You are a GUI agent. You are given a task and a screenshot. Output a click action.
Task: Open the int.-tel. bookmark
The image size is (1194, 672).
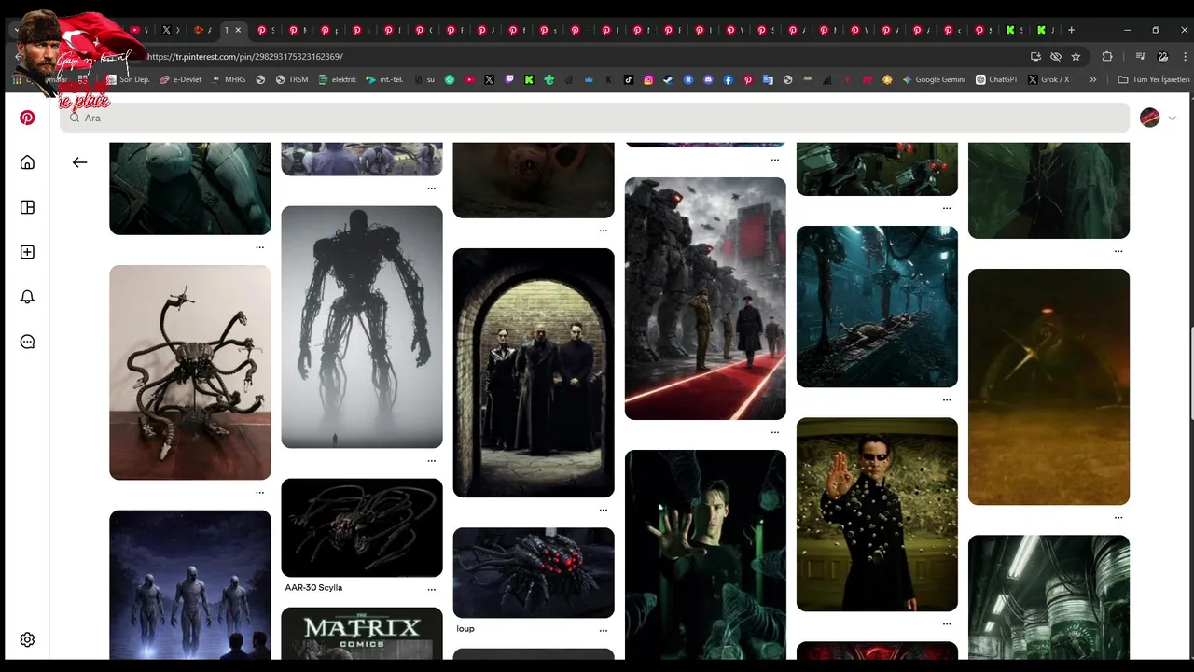385,80
